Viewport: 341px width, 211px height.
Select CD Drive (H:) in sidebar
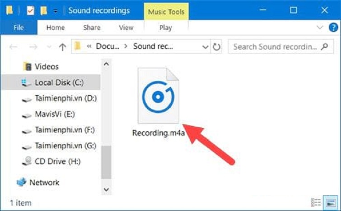point(58,161)
